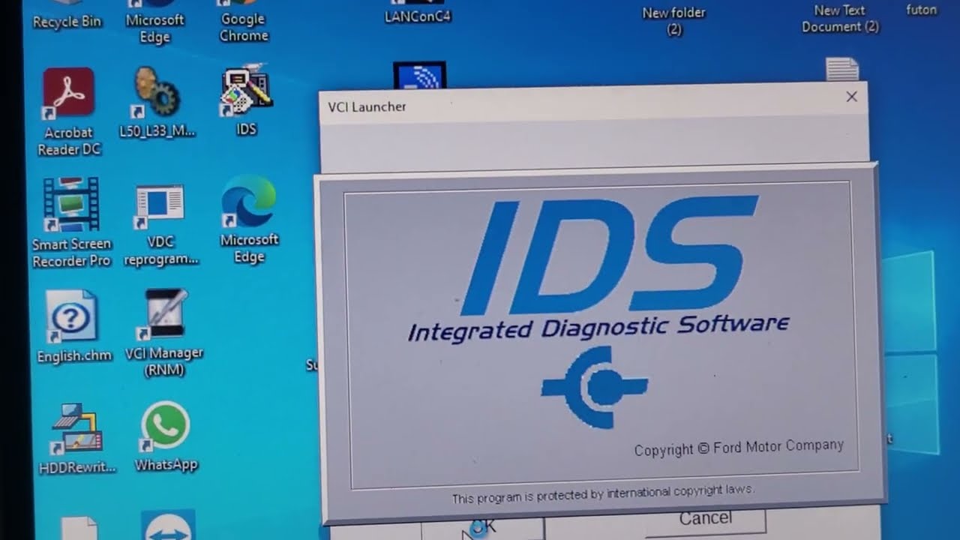Close the VCI Launcher window
The image size is (960, 540).
(x=851, y=97)
